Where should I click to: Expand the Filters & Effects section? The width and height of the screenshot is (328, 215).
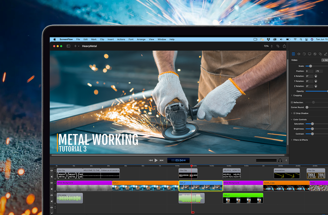click(292, 140)
